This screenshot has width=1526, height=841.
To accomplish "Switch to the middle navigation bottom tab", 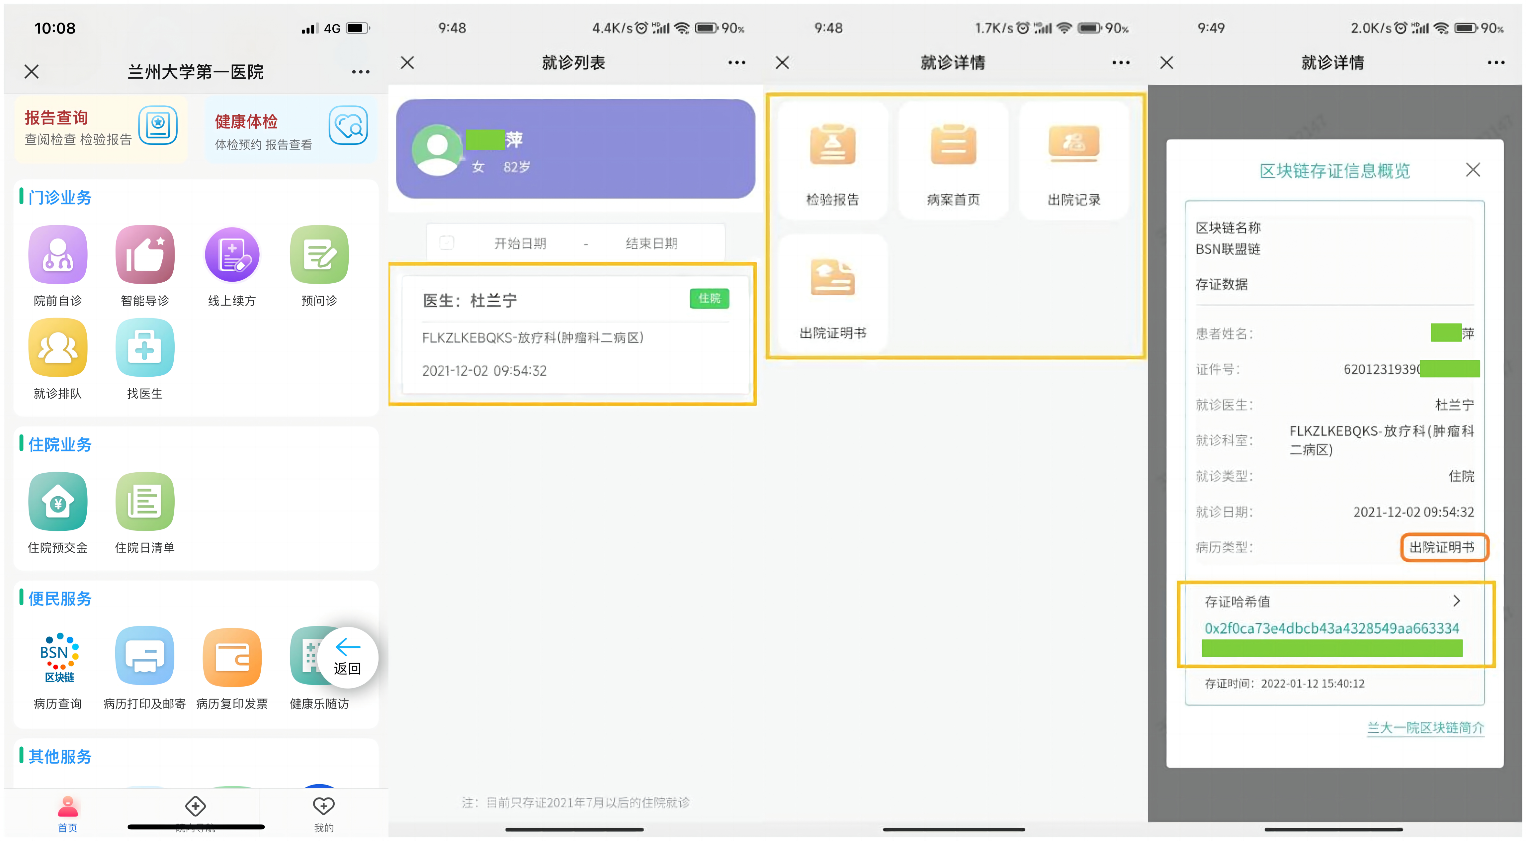I will tap(196, 814).
